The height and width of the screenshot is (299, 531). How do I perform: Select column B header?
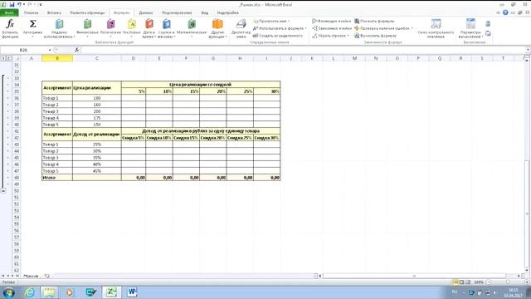pos(57,58)
